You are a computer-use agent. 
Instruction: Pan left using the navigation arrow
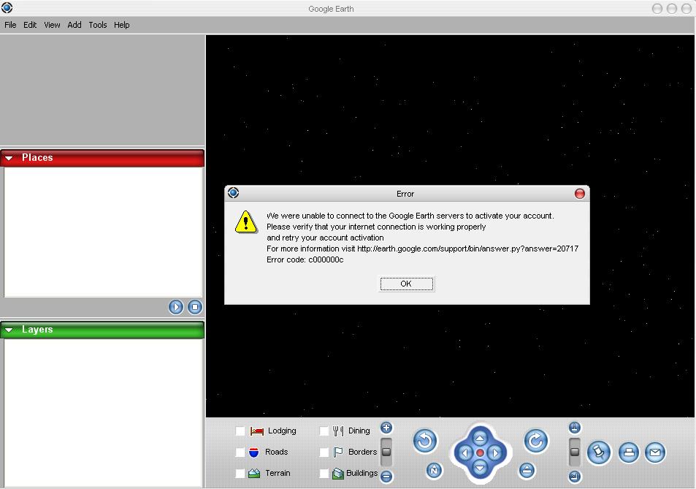pyautogui.click(x=464, y=453)
